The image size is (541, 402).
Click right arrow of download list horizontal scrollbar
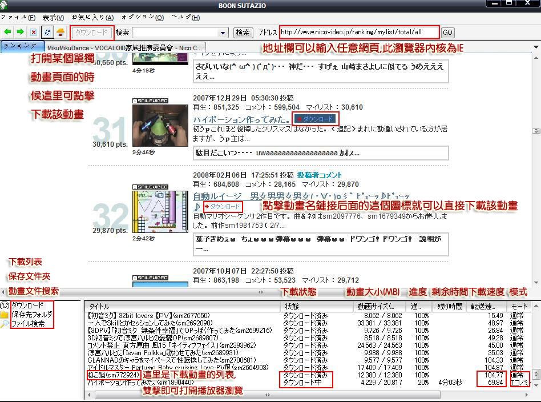pos(527,395)
